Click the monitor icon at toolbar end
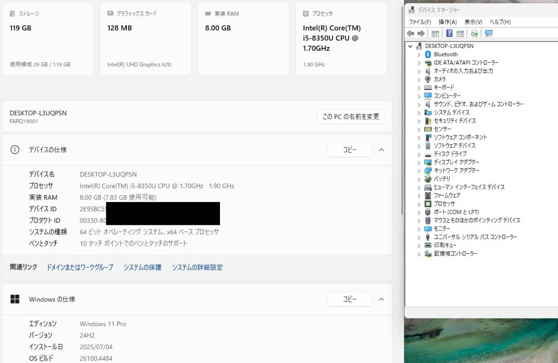558x363 pixels. point(488,33)
